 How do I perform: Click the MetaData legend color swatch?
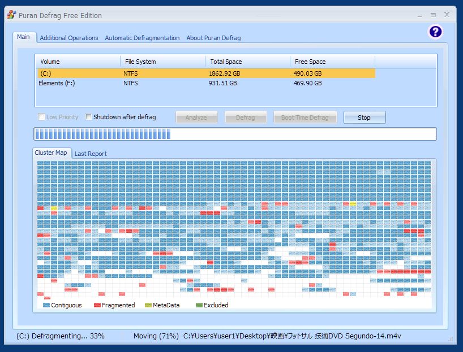point(148,305)
